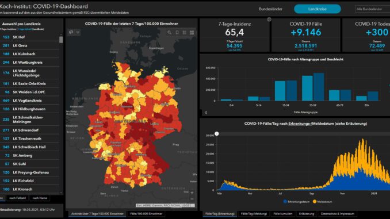Open the map search magnifier icon
The image size is (390, 219).
click(169, 33)
